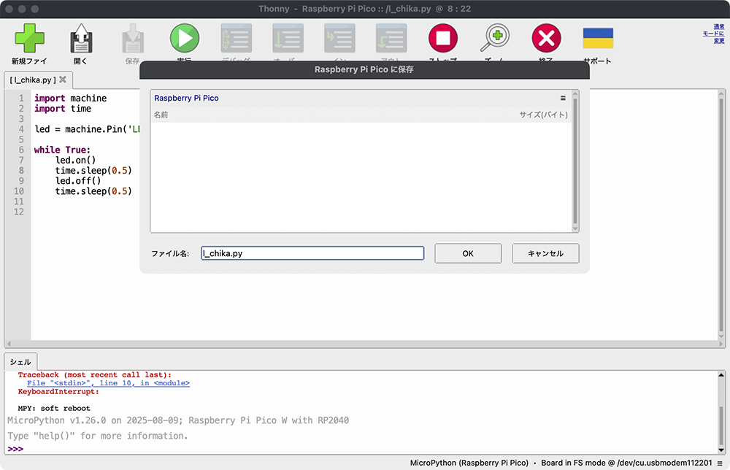Viewport: 730px width, 470px height.
Task: Open the save dialog's hamburger menu
Action: (563, 99)
